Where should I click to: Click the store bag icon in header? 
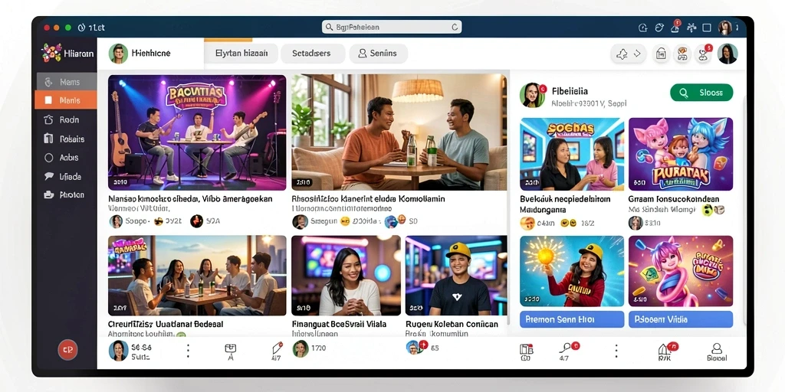661,54
